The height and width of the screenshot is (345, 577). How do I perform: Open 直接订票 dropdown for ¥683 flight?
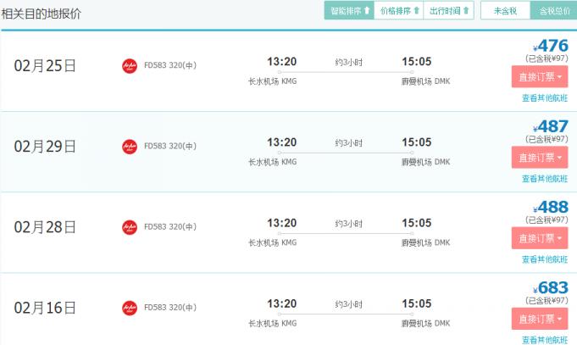click(x=540, y=319)
